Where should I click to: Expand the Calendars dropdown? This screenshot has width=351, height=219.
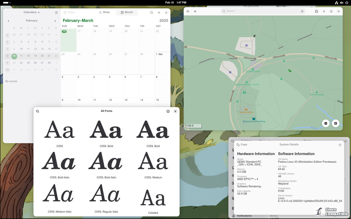tap(32, 12)
